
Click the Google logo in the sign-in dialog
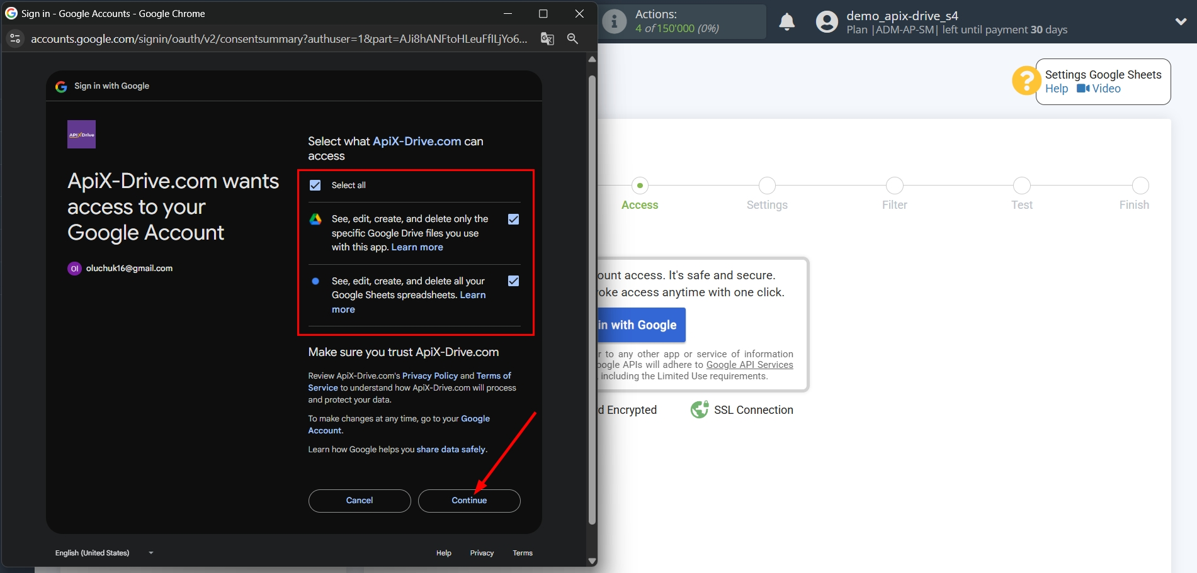tap(60, 86)
